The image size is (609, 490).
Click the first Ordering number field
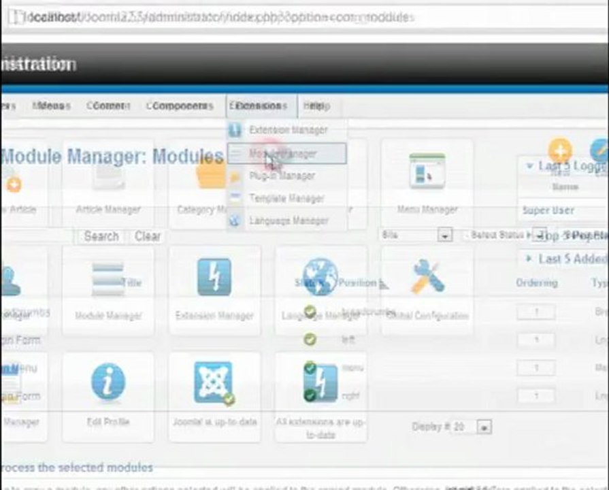536,312
